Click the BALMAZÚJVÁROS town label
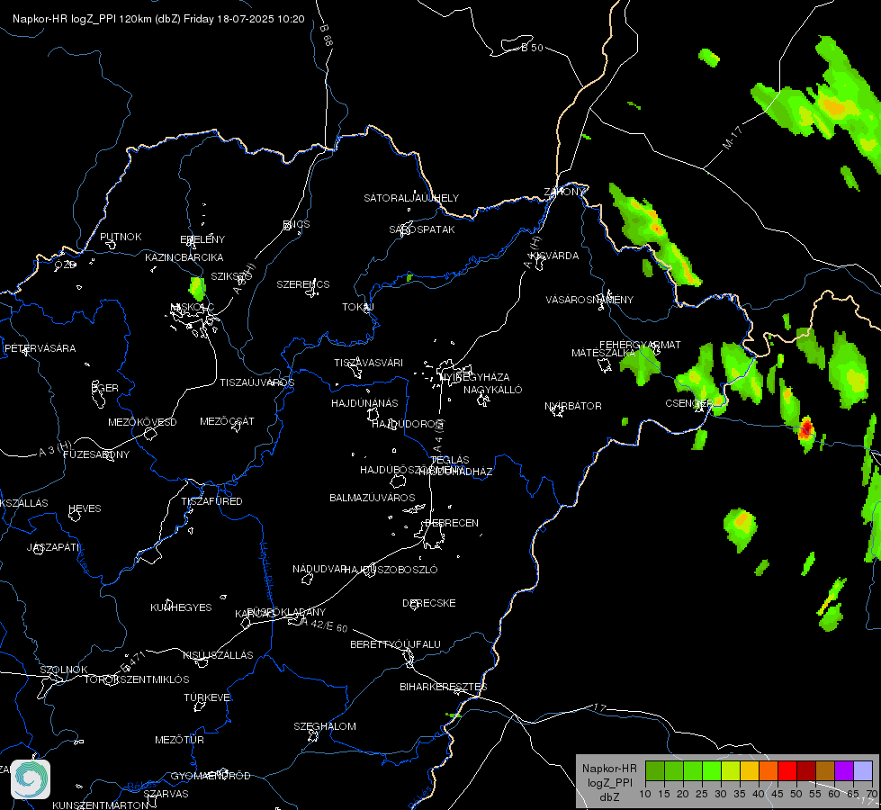This screenshot has height=810, width=881. point(372,498)
